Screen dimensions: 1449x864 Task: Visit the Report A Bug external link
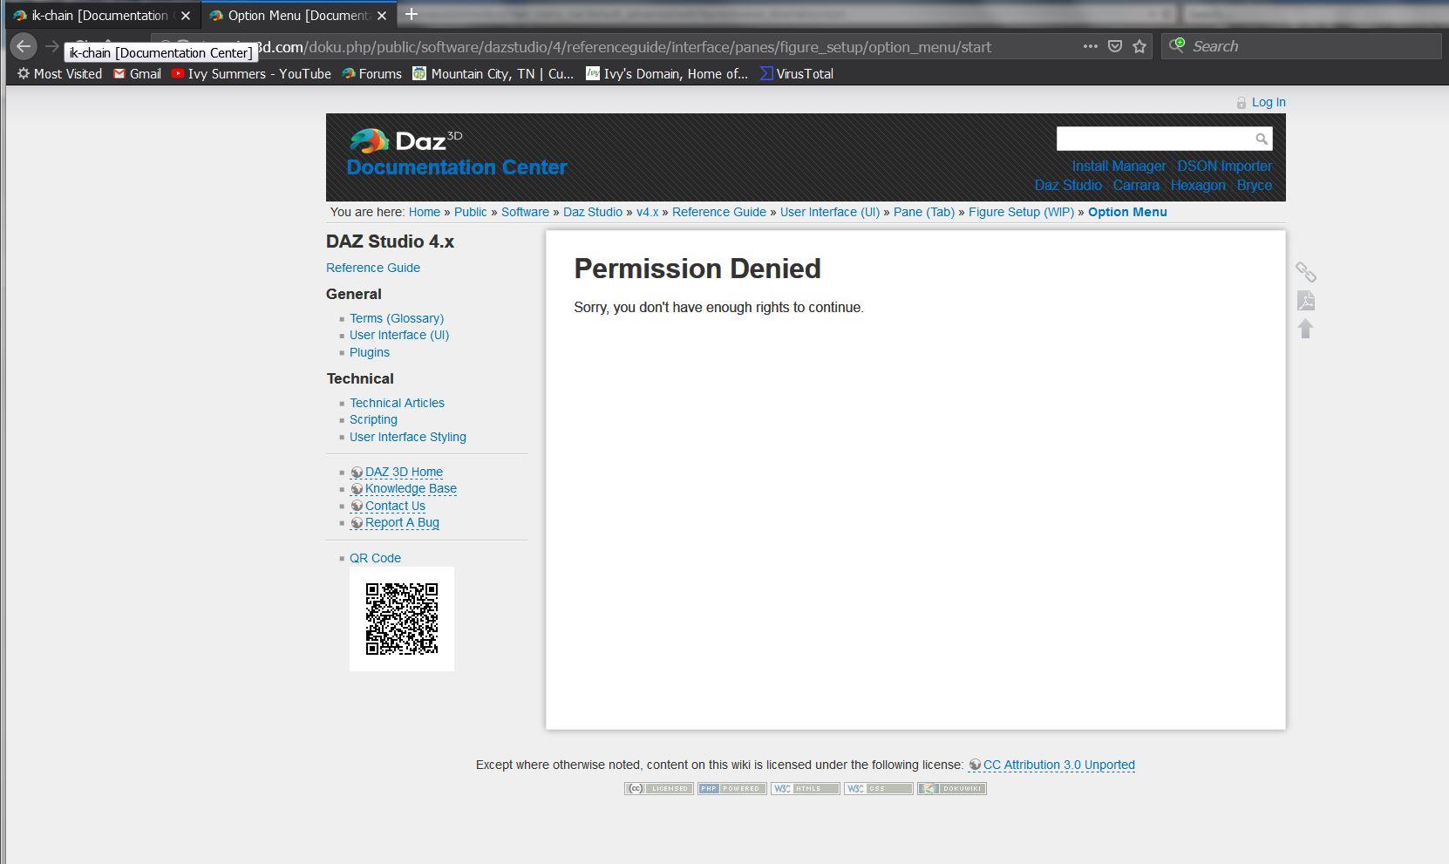pos(395,522)
